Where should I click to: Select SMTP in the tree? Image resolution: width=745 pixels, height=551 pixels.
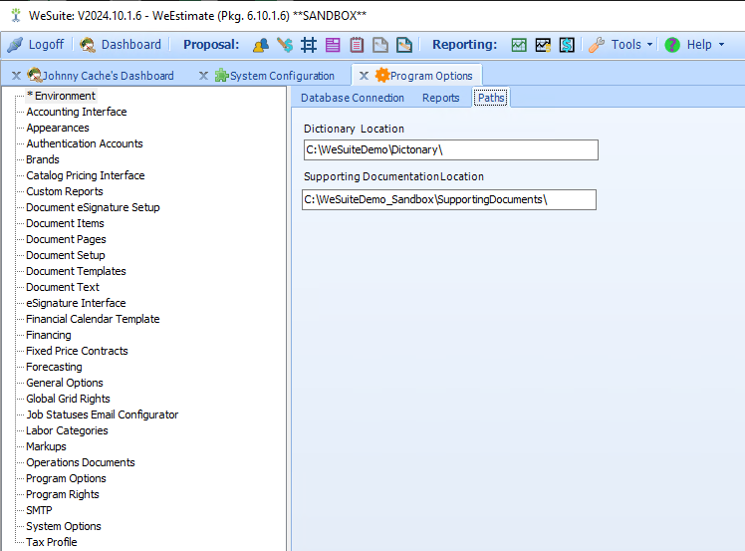[39, 509]
